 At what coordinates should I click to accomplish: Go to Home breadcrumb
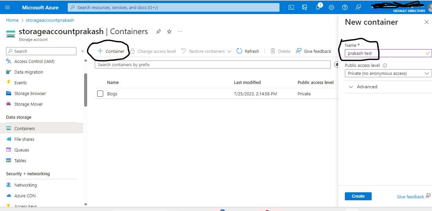12,20
